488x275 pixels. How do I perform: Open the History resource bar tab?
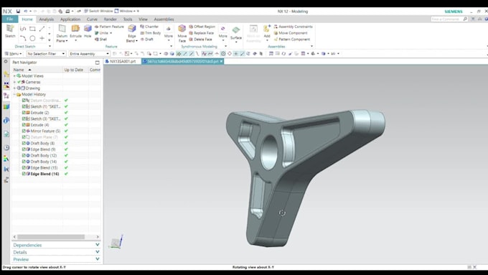pyautogui.click(x=6, y=148)
